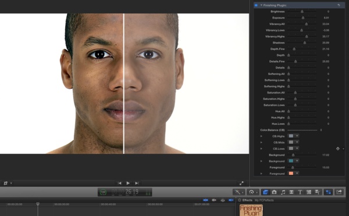
Task: Click the Foreground amount slider handle
Action: point(293,167)
